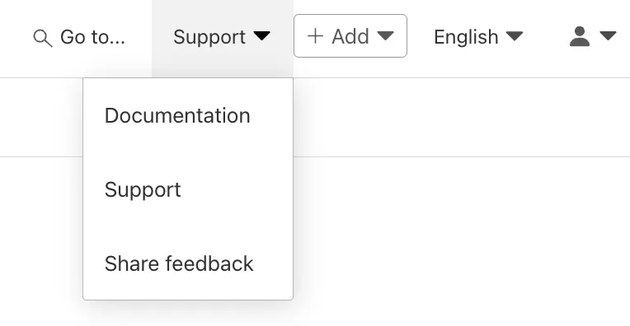Click the English text label
This screenshot has width=630, height=326.
(466, 37)
